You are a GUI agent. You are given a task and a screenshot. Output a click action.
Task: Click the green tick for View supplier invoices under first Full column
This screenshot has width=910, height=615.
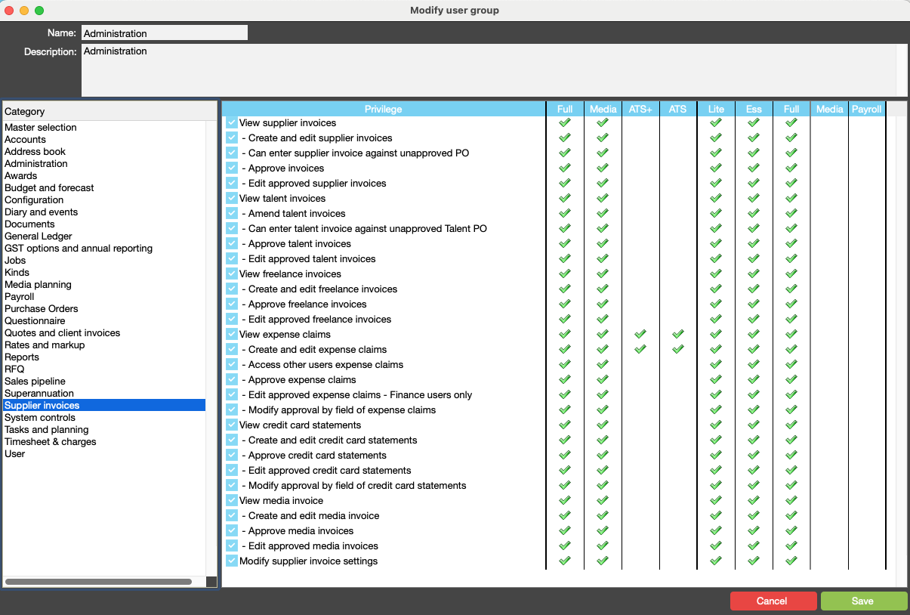pyautogui.click(x=565, y=122)
